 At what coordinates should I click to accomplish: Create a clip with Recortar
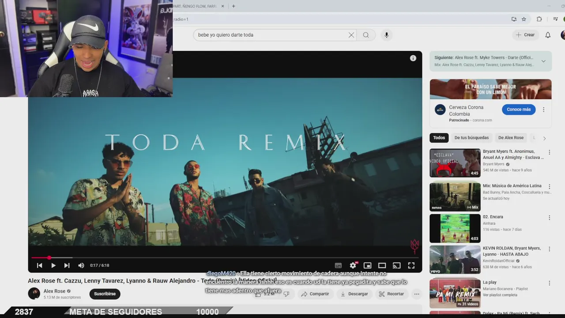pyautogui.click(x=392, y=294)
